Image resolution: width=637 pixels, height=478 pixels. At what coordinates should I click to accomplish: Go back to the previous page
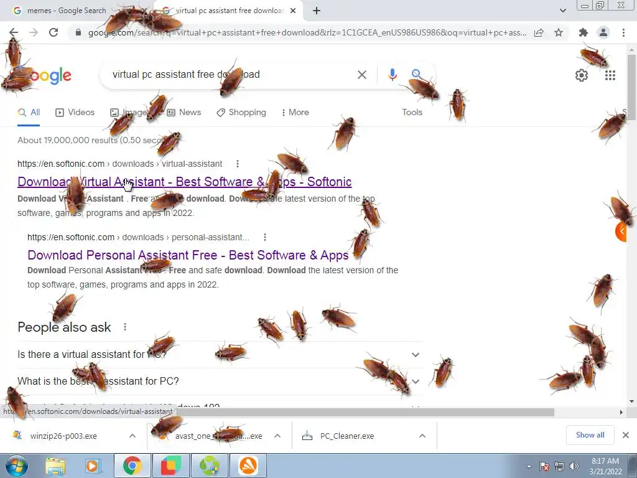(14, 32)
